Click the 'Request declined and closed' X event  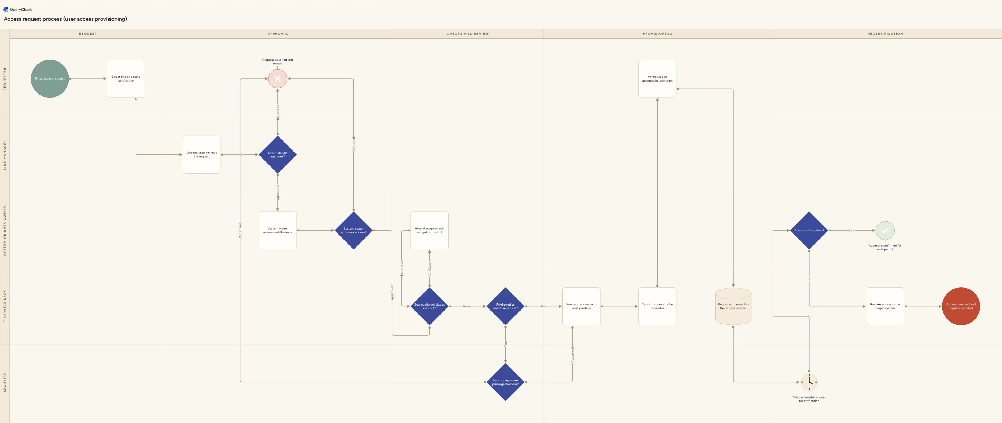pos(277,78)
